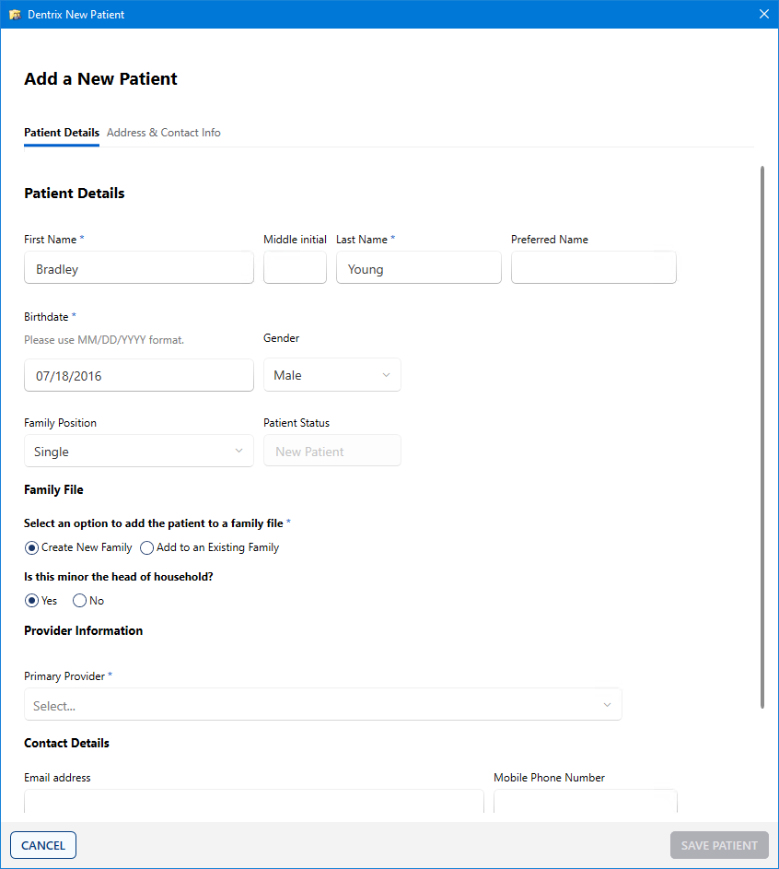Expand the Family Position dropdown

[138, 452]
